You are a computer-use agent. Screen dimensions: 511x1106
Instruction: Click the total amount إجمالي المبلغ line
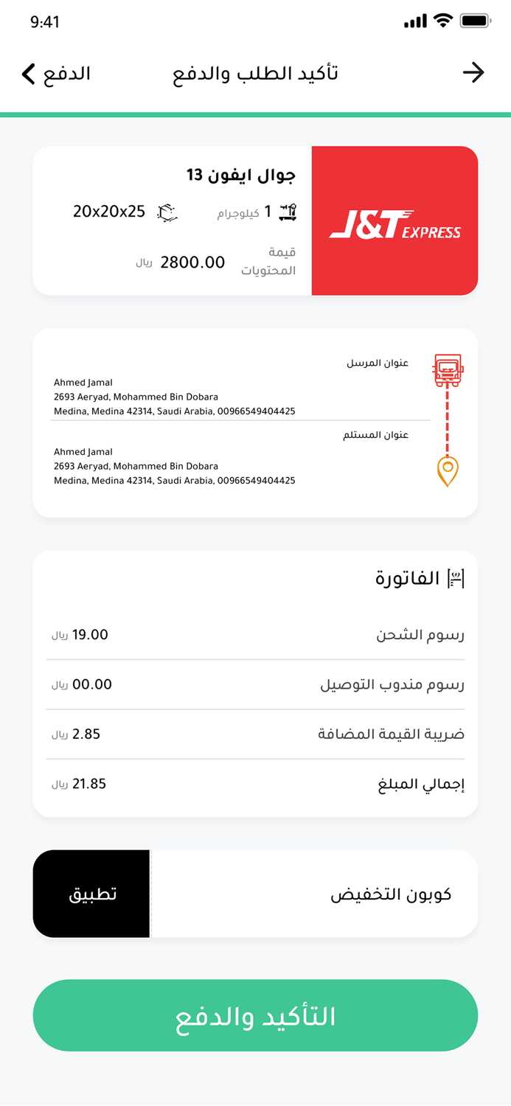(x=255, y=784)
